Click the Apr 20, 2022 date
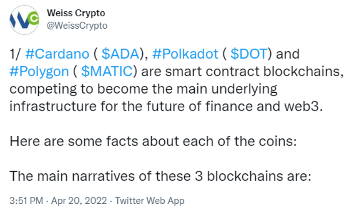This screenshot has width=349, height=212. pos(79,201)
